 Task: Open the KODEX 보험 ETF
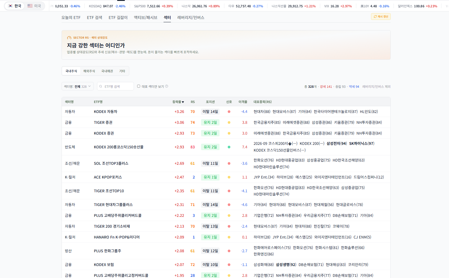point(104,265)
